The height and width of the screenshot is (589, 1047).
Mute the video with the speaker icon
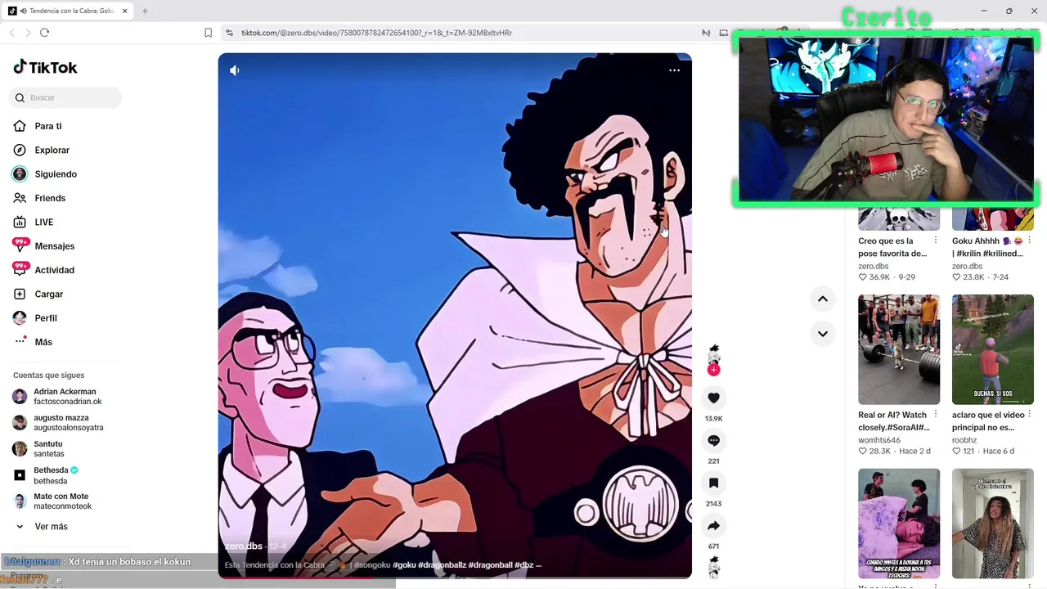coord(235,70)
